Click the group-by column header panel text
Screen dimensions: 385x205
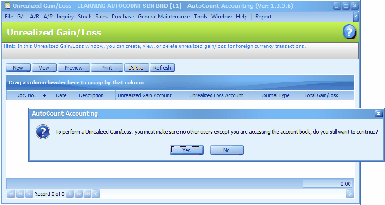[x=76, y=82]
